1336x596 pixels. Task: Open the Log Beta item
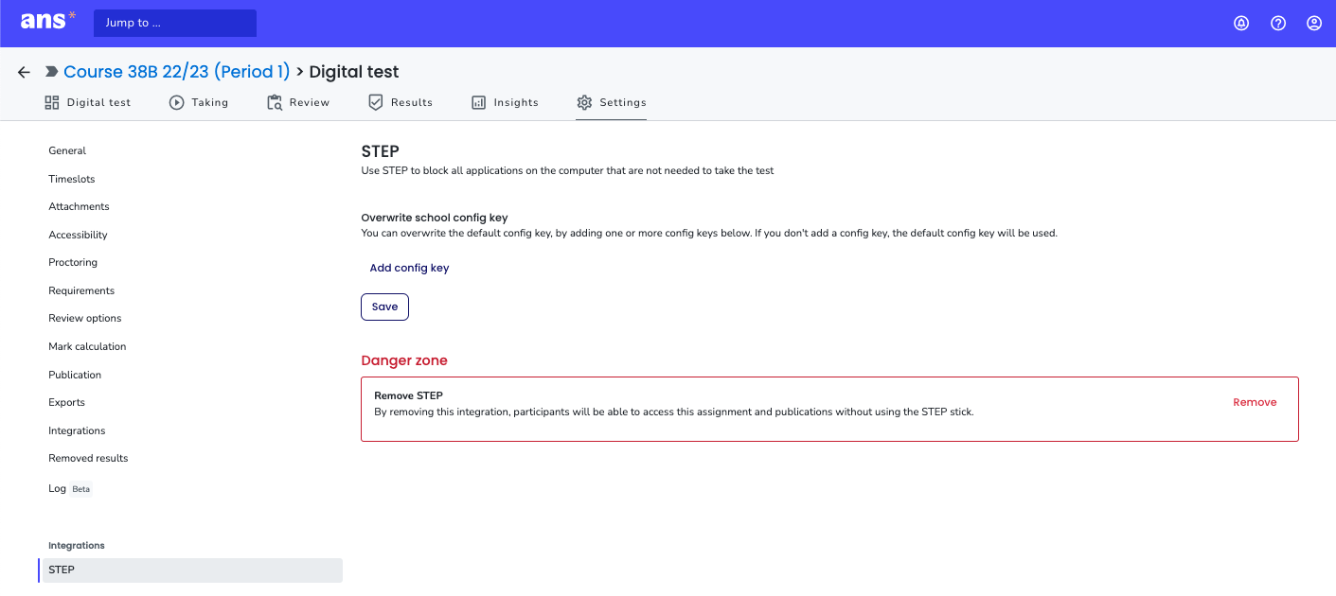point(69,489)
